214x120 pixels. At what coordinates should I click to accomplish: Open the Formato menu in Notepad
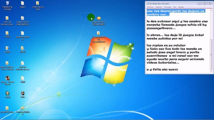click(x=168, y=7)
